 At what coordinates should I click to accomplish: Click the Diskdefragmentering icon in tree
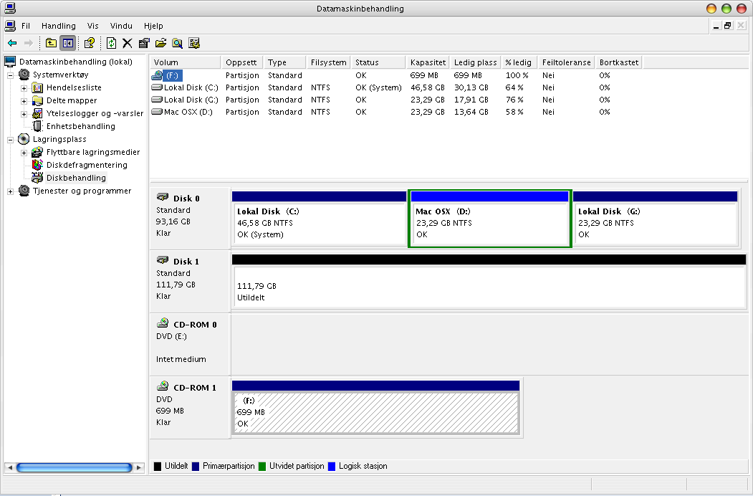click(x=37, y=165)
